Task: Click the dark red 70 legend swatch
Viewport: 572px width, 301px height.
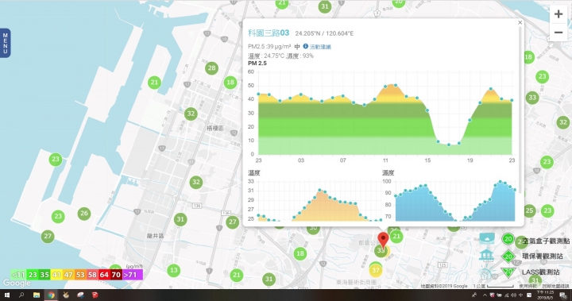Action: [x=116, y=275]
